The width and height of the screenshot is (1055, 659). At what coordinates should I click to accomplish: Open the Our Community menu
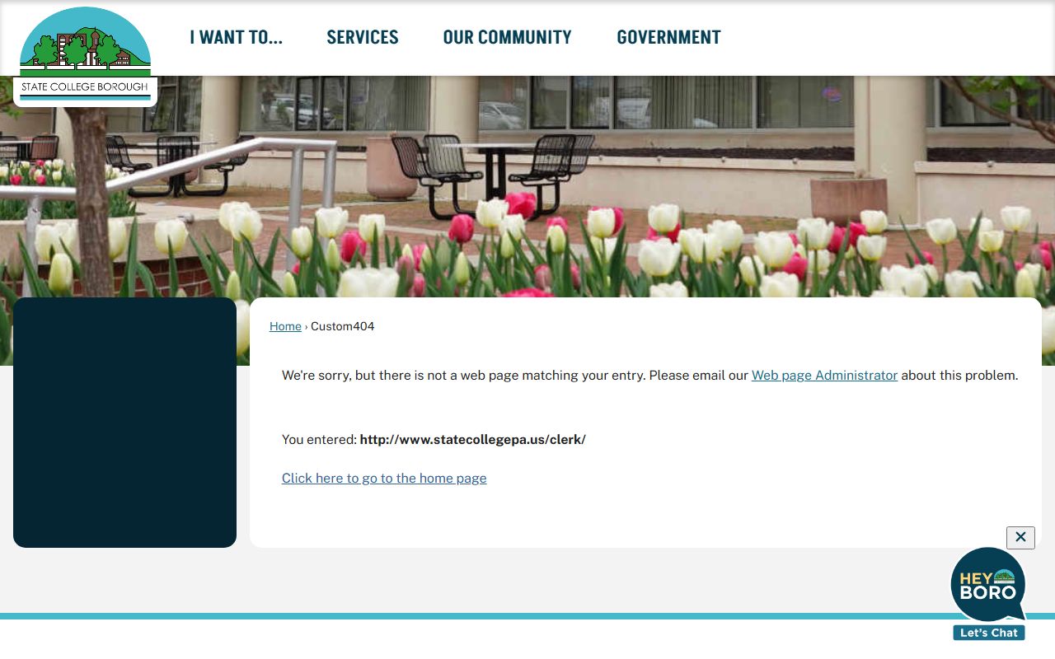(x=507, y=37)
